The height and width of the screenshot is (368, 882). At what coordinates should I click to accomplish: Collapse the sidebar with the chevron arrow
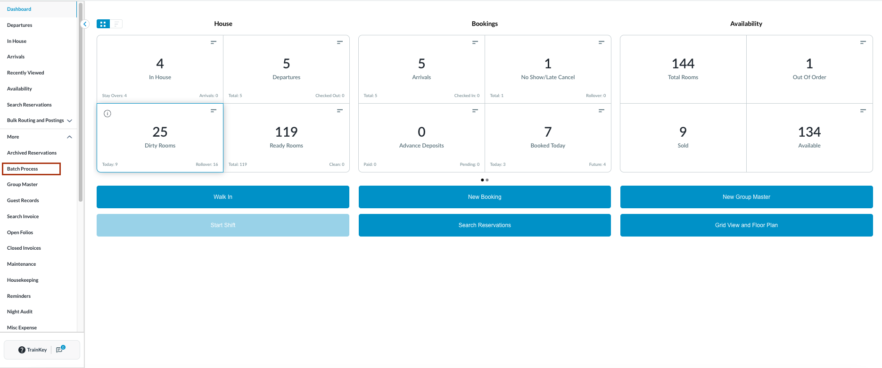point(85,24)
